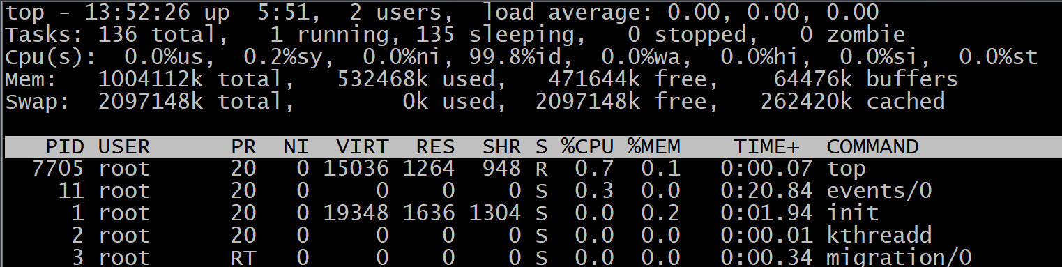
Task: Select the USER column header
Action: (x=124, y=146)
